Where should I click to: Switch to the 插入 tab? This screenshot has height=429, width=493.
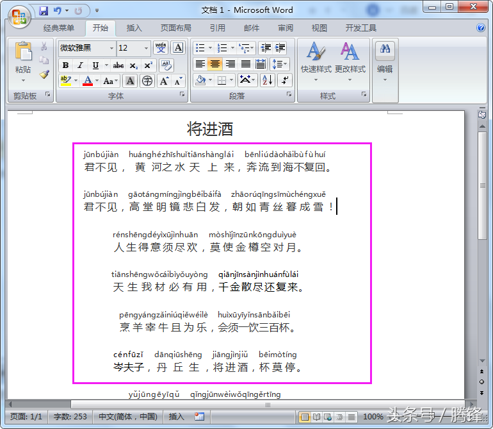[134, 28]
